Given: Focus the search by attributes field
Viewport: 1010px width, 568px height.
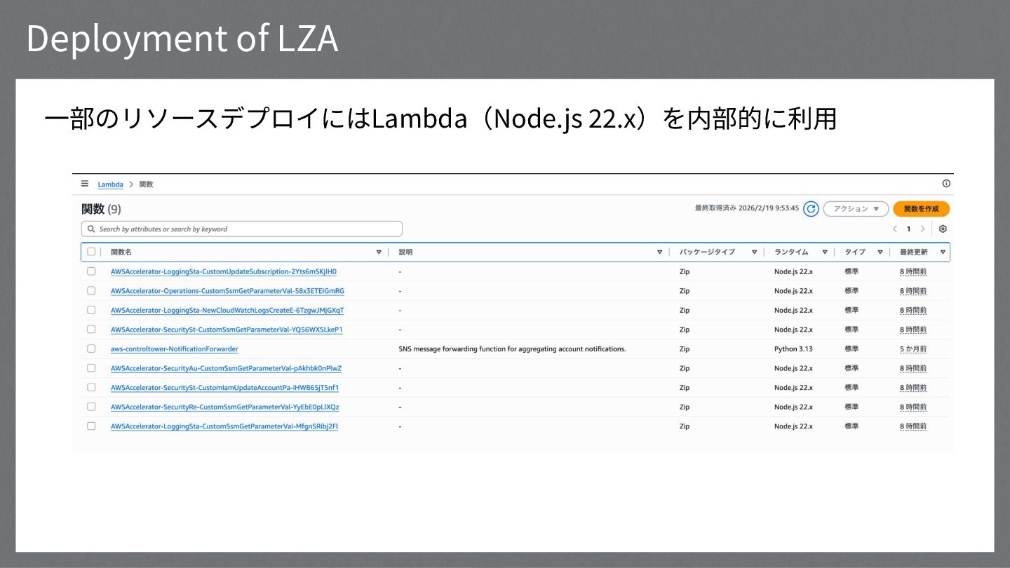Looking at the screenshot, I should tap(242, 229).
